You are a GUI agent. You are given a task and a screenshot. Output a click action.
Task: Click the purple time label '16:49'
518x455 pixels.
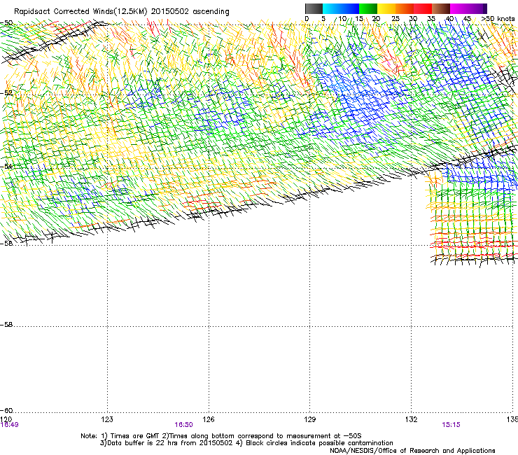10,425
